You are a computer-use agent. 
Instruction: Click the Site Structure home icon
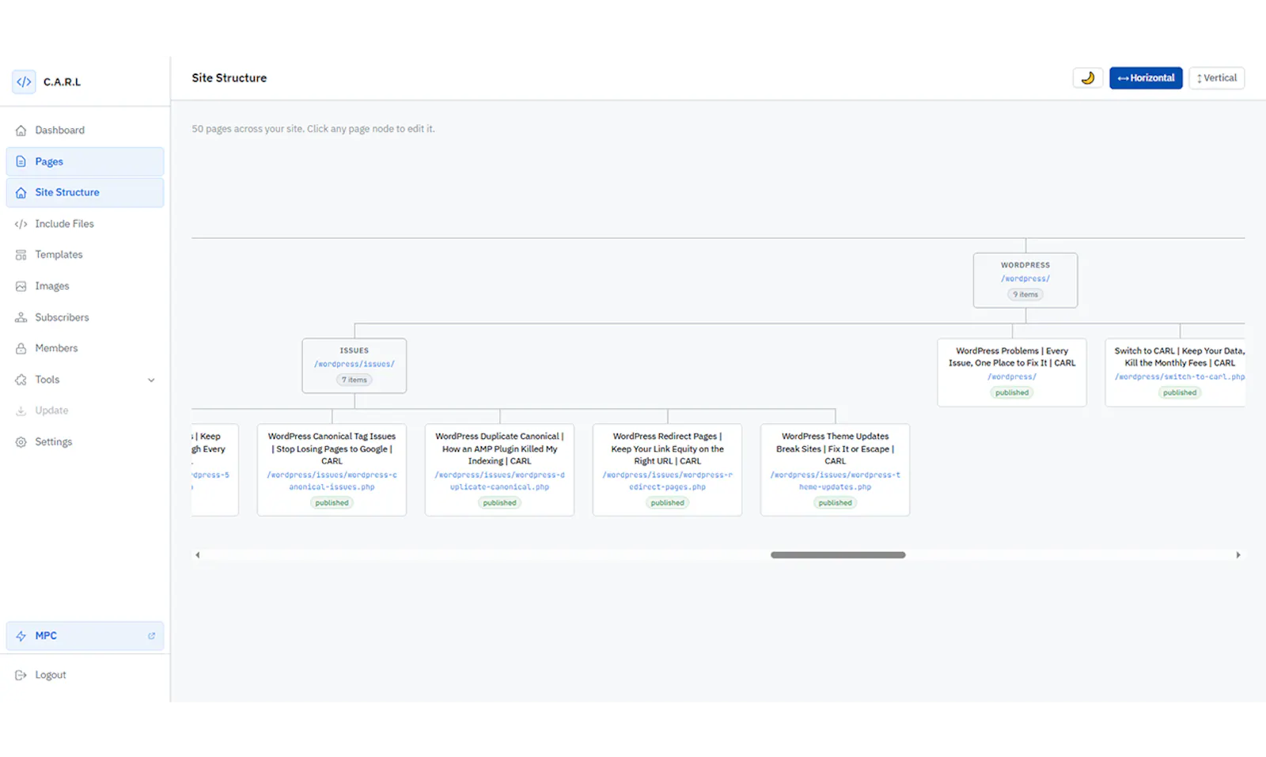[21, 193]
